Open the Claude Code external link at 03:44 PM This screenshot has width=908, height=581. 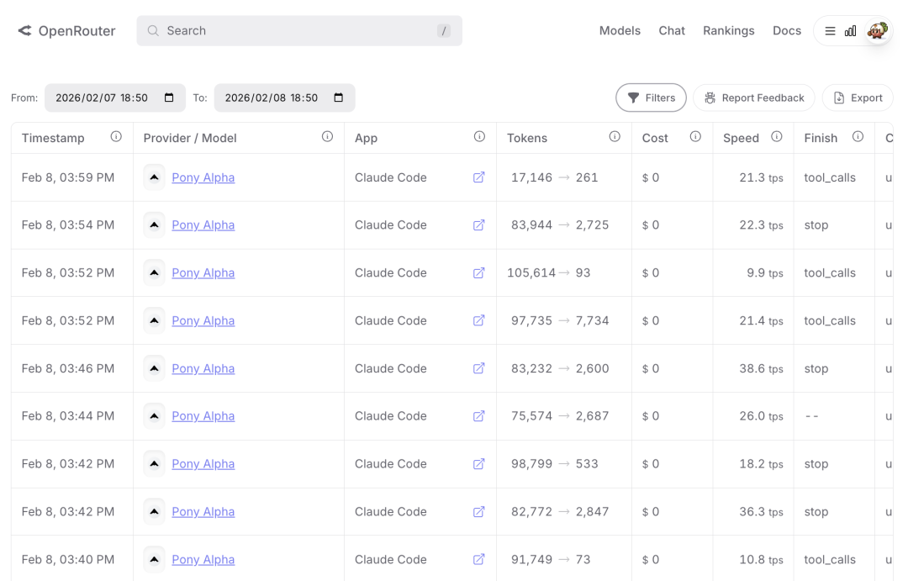pyautogui.click(x=479, y=416)
